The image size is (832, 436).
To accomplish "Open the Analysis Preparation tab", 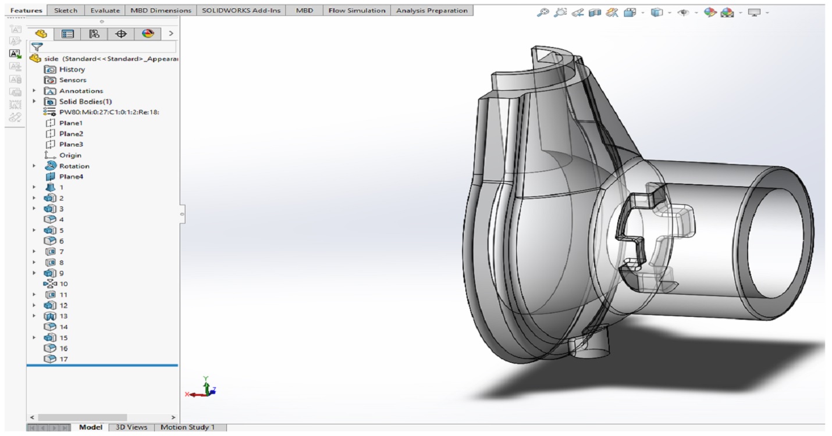I will point(432,10).
